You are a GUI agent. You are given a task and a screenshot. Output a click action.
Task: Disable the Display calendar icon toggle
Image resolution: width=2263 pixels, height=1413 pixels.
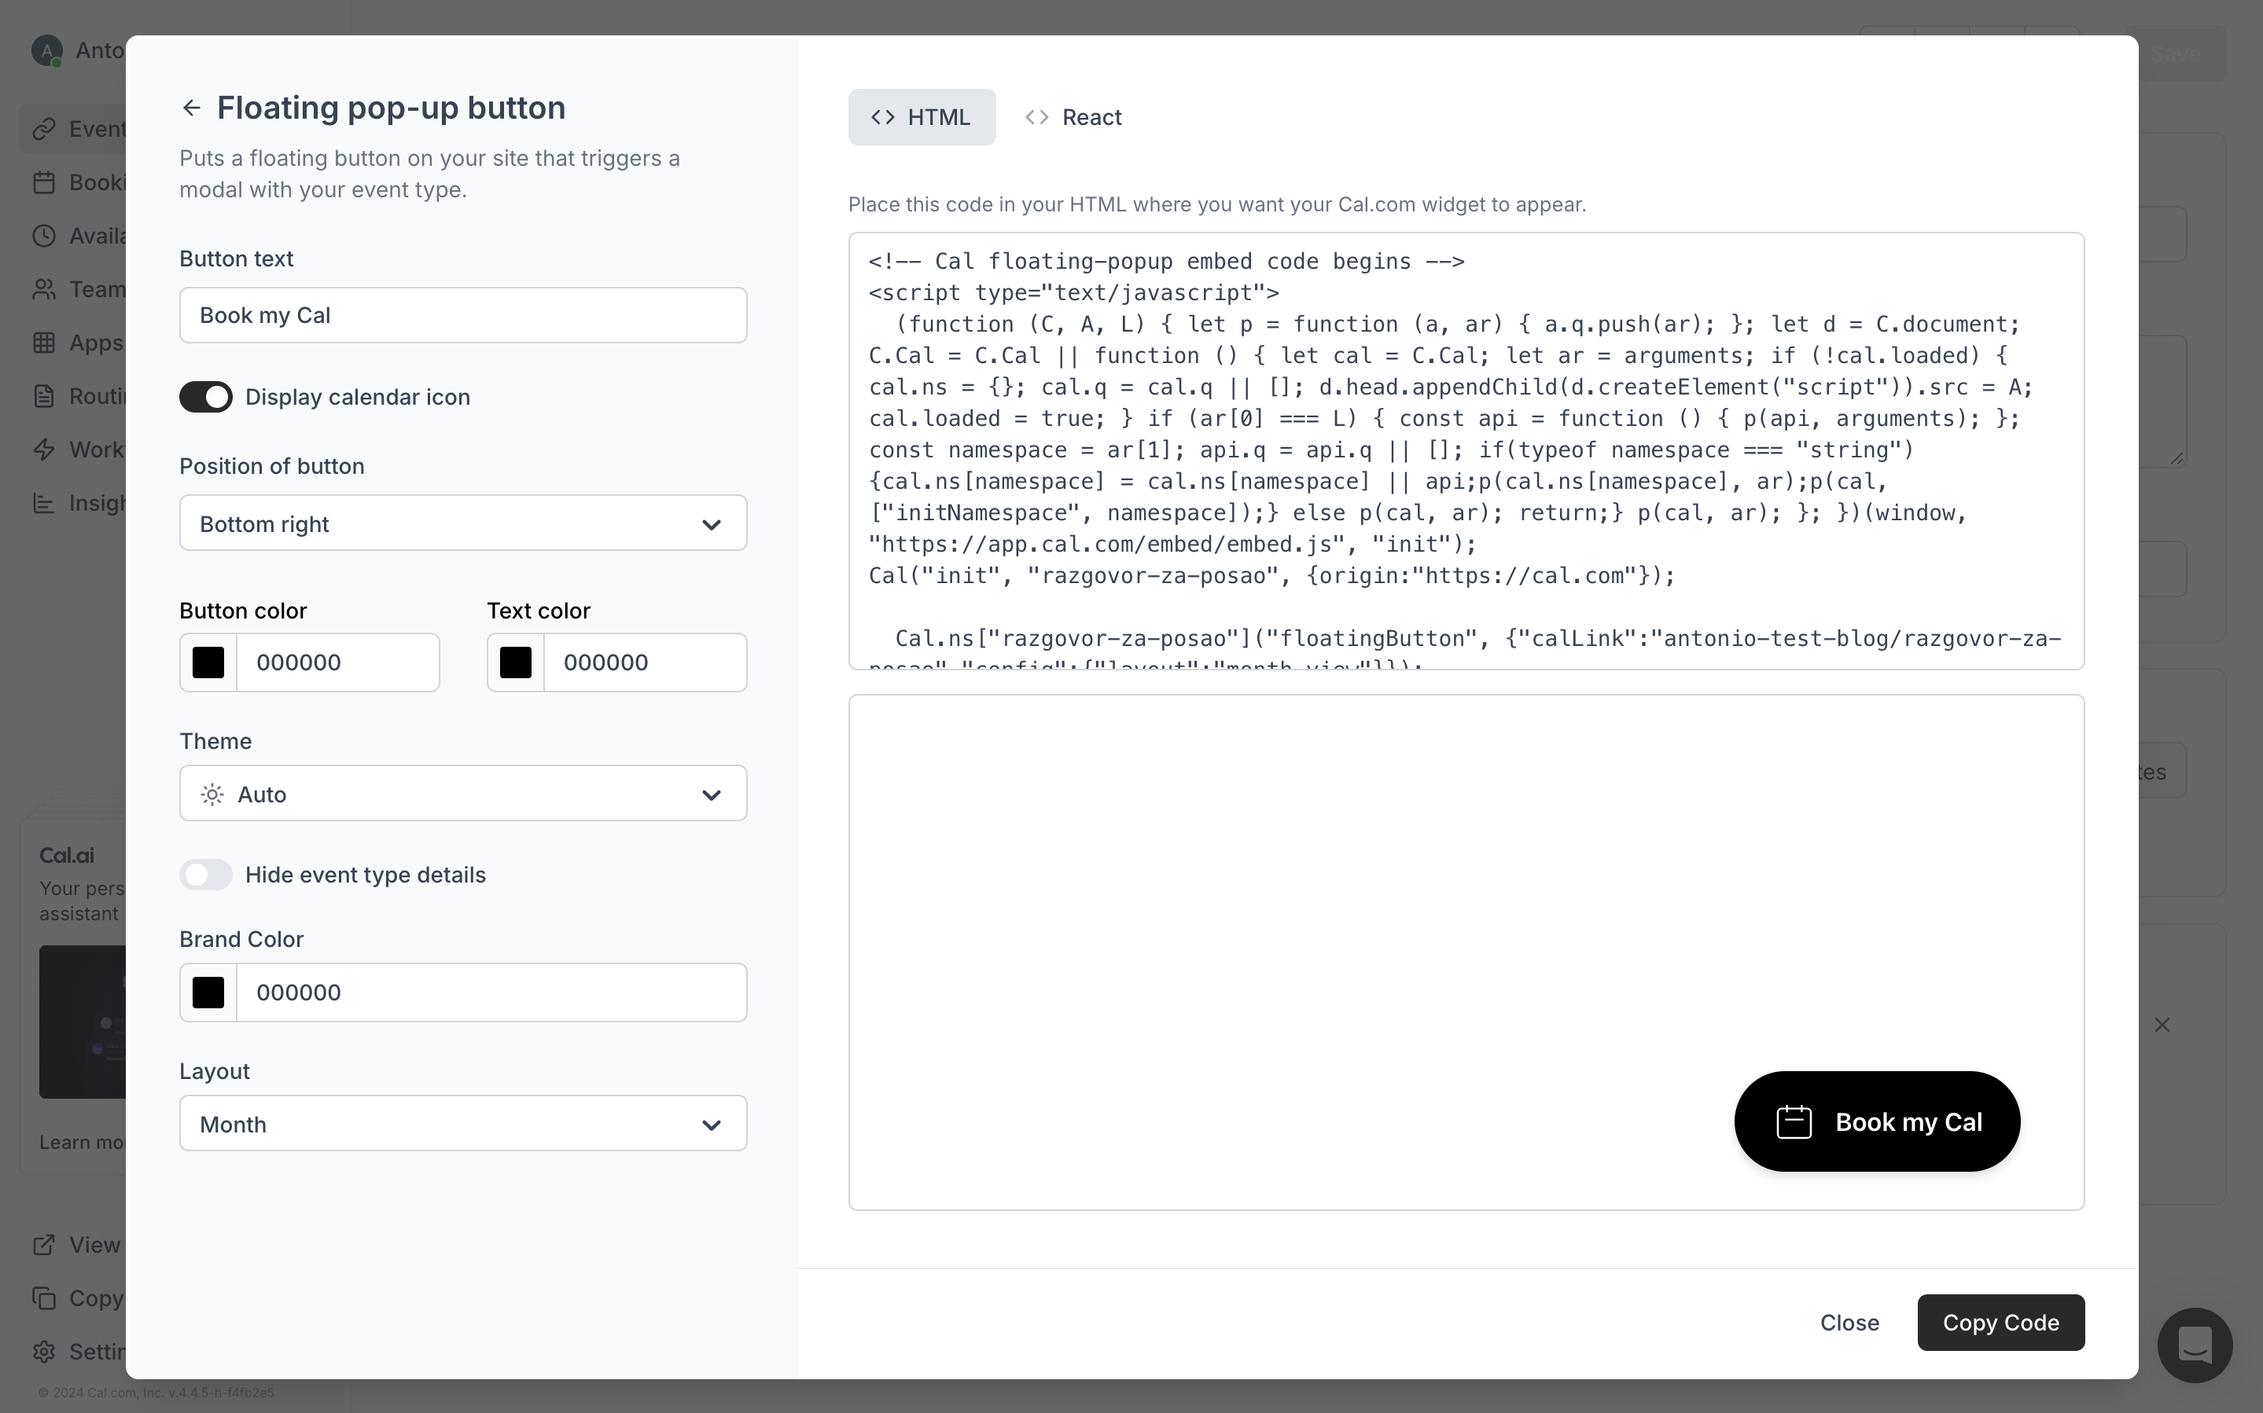(206, 397)
